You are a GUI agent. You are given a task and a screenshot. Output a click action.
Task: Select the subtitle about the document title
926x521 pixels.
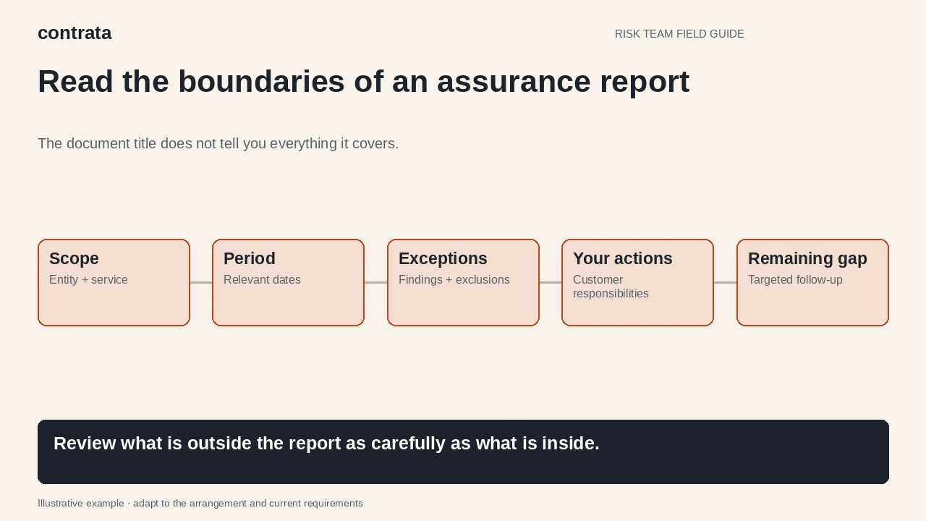click(x=218, y=143)
